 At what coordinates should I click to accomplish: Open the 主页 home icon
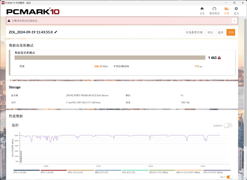[202, 10]
